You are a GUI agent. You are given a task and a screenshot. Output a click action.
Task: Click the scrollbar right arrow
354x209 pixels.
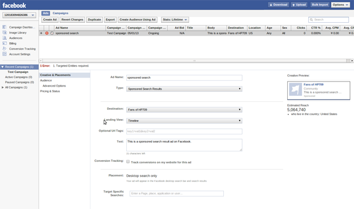point(352,60)
